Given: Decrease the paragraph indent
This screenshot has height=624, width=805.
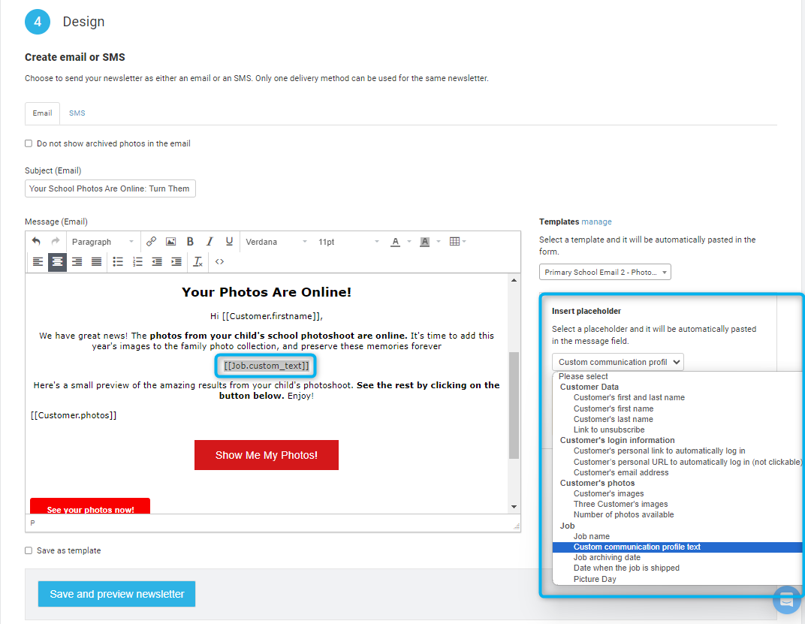Looking at the screenshot, I should coord(157,262).
